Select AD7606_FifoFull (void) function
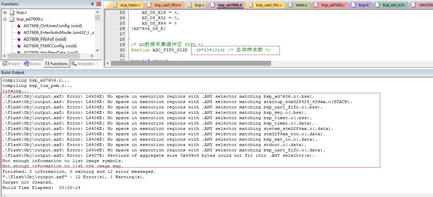 pyautogui.click(x=45, y=39)
